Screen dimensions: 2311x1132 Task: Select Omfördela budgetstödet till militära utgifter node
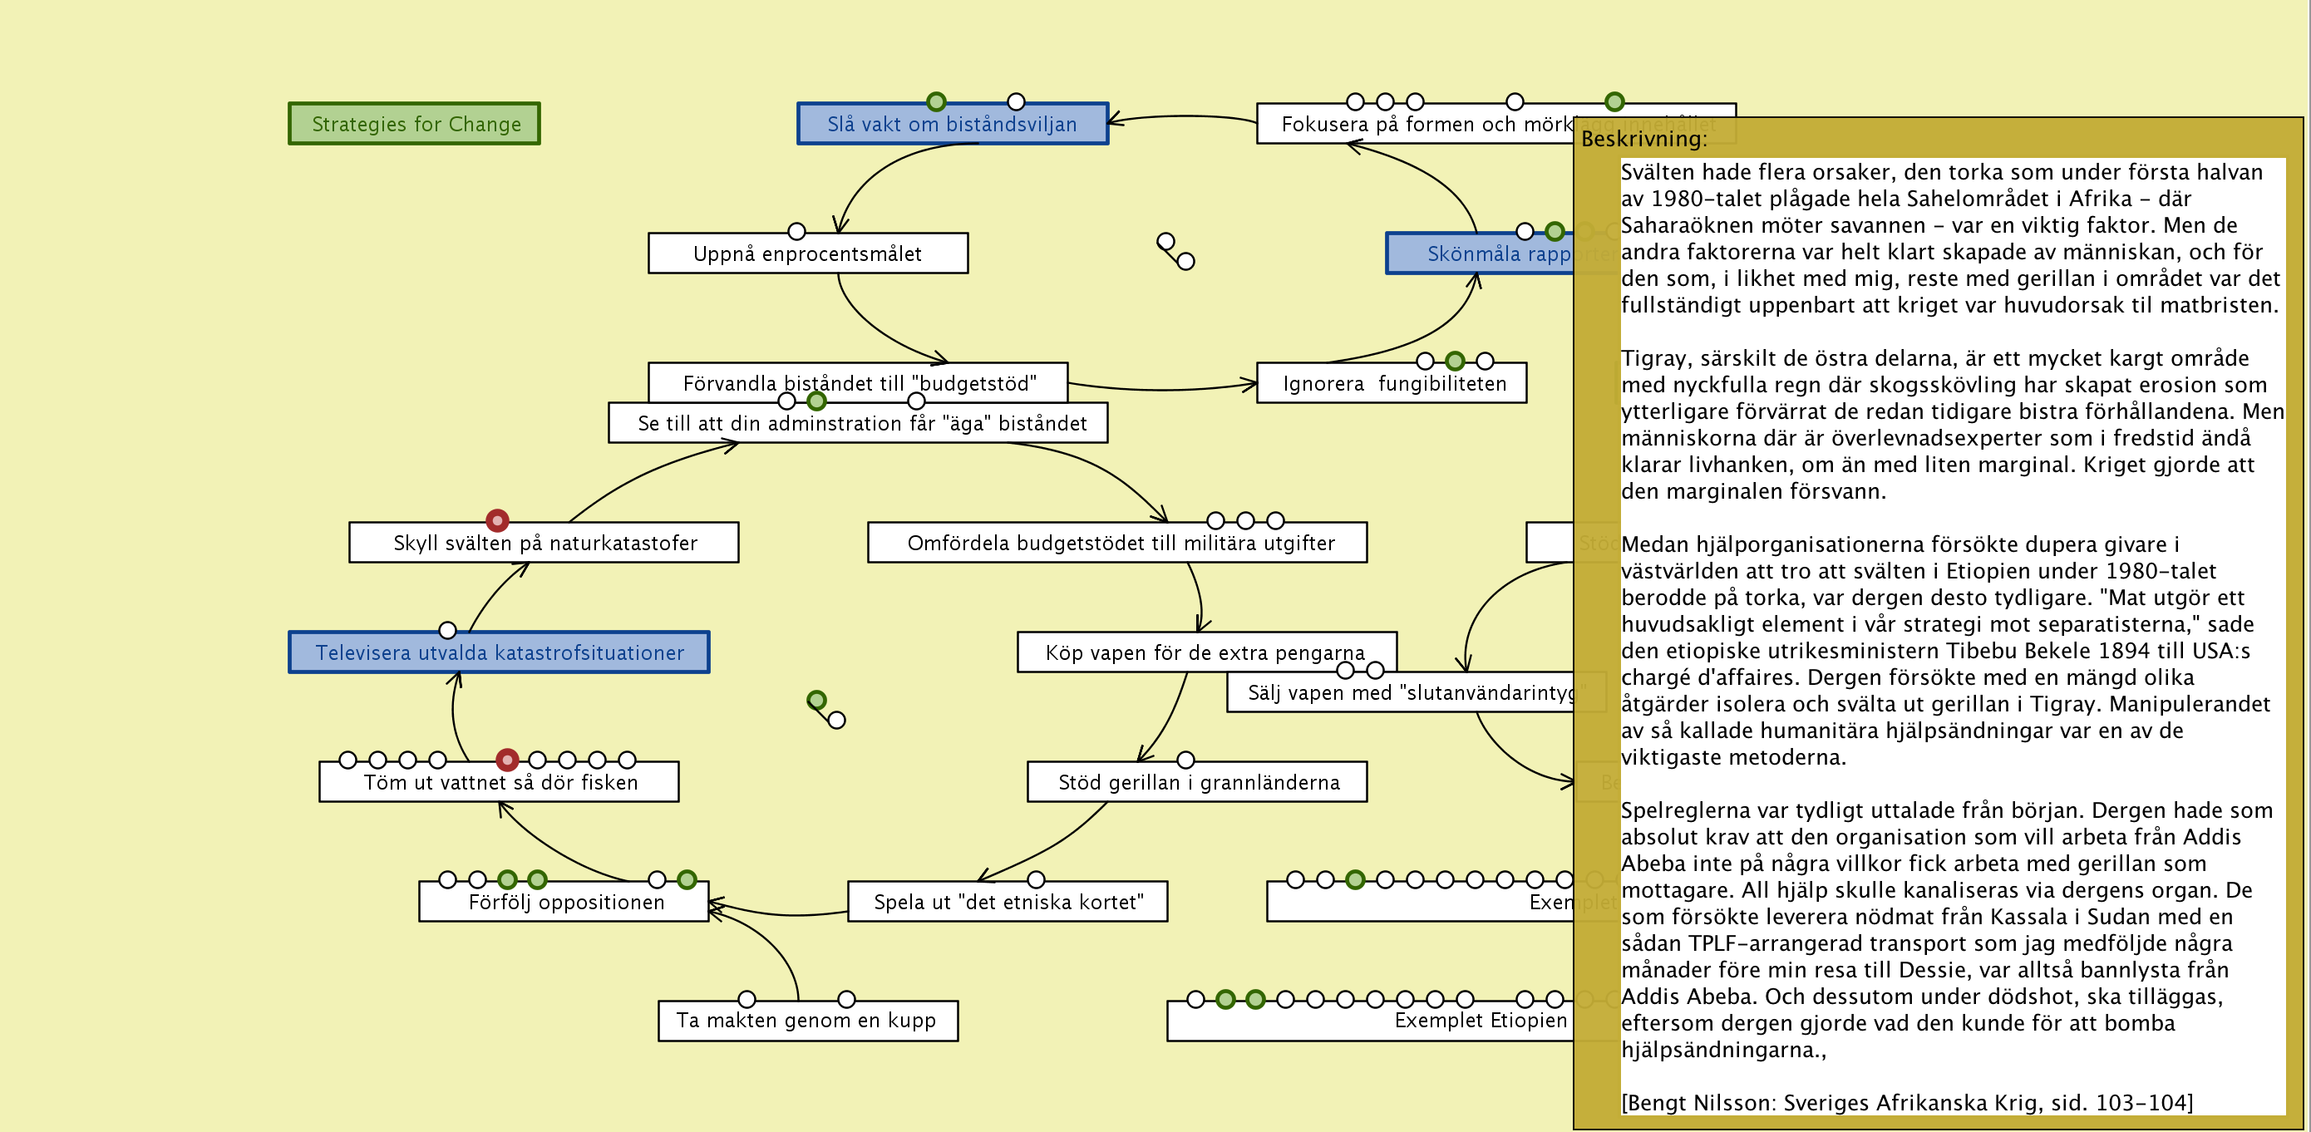(1119, 544)
